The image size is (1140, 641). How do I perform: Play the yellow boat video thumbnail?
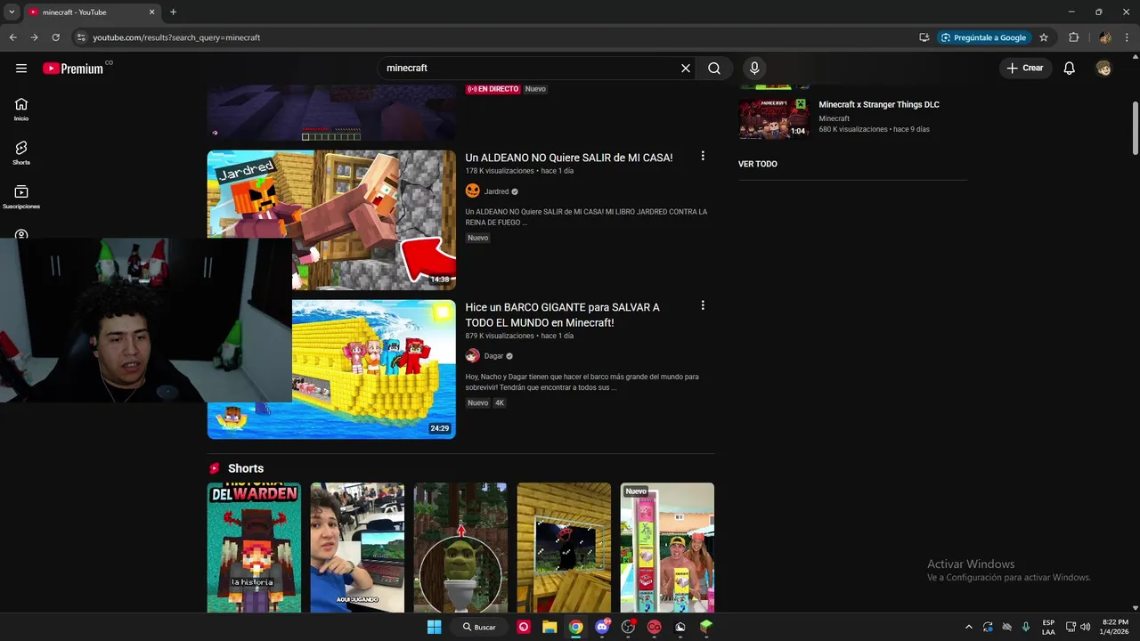pyautogui.click(x=374, y=369)
